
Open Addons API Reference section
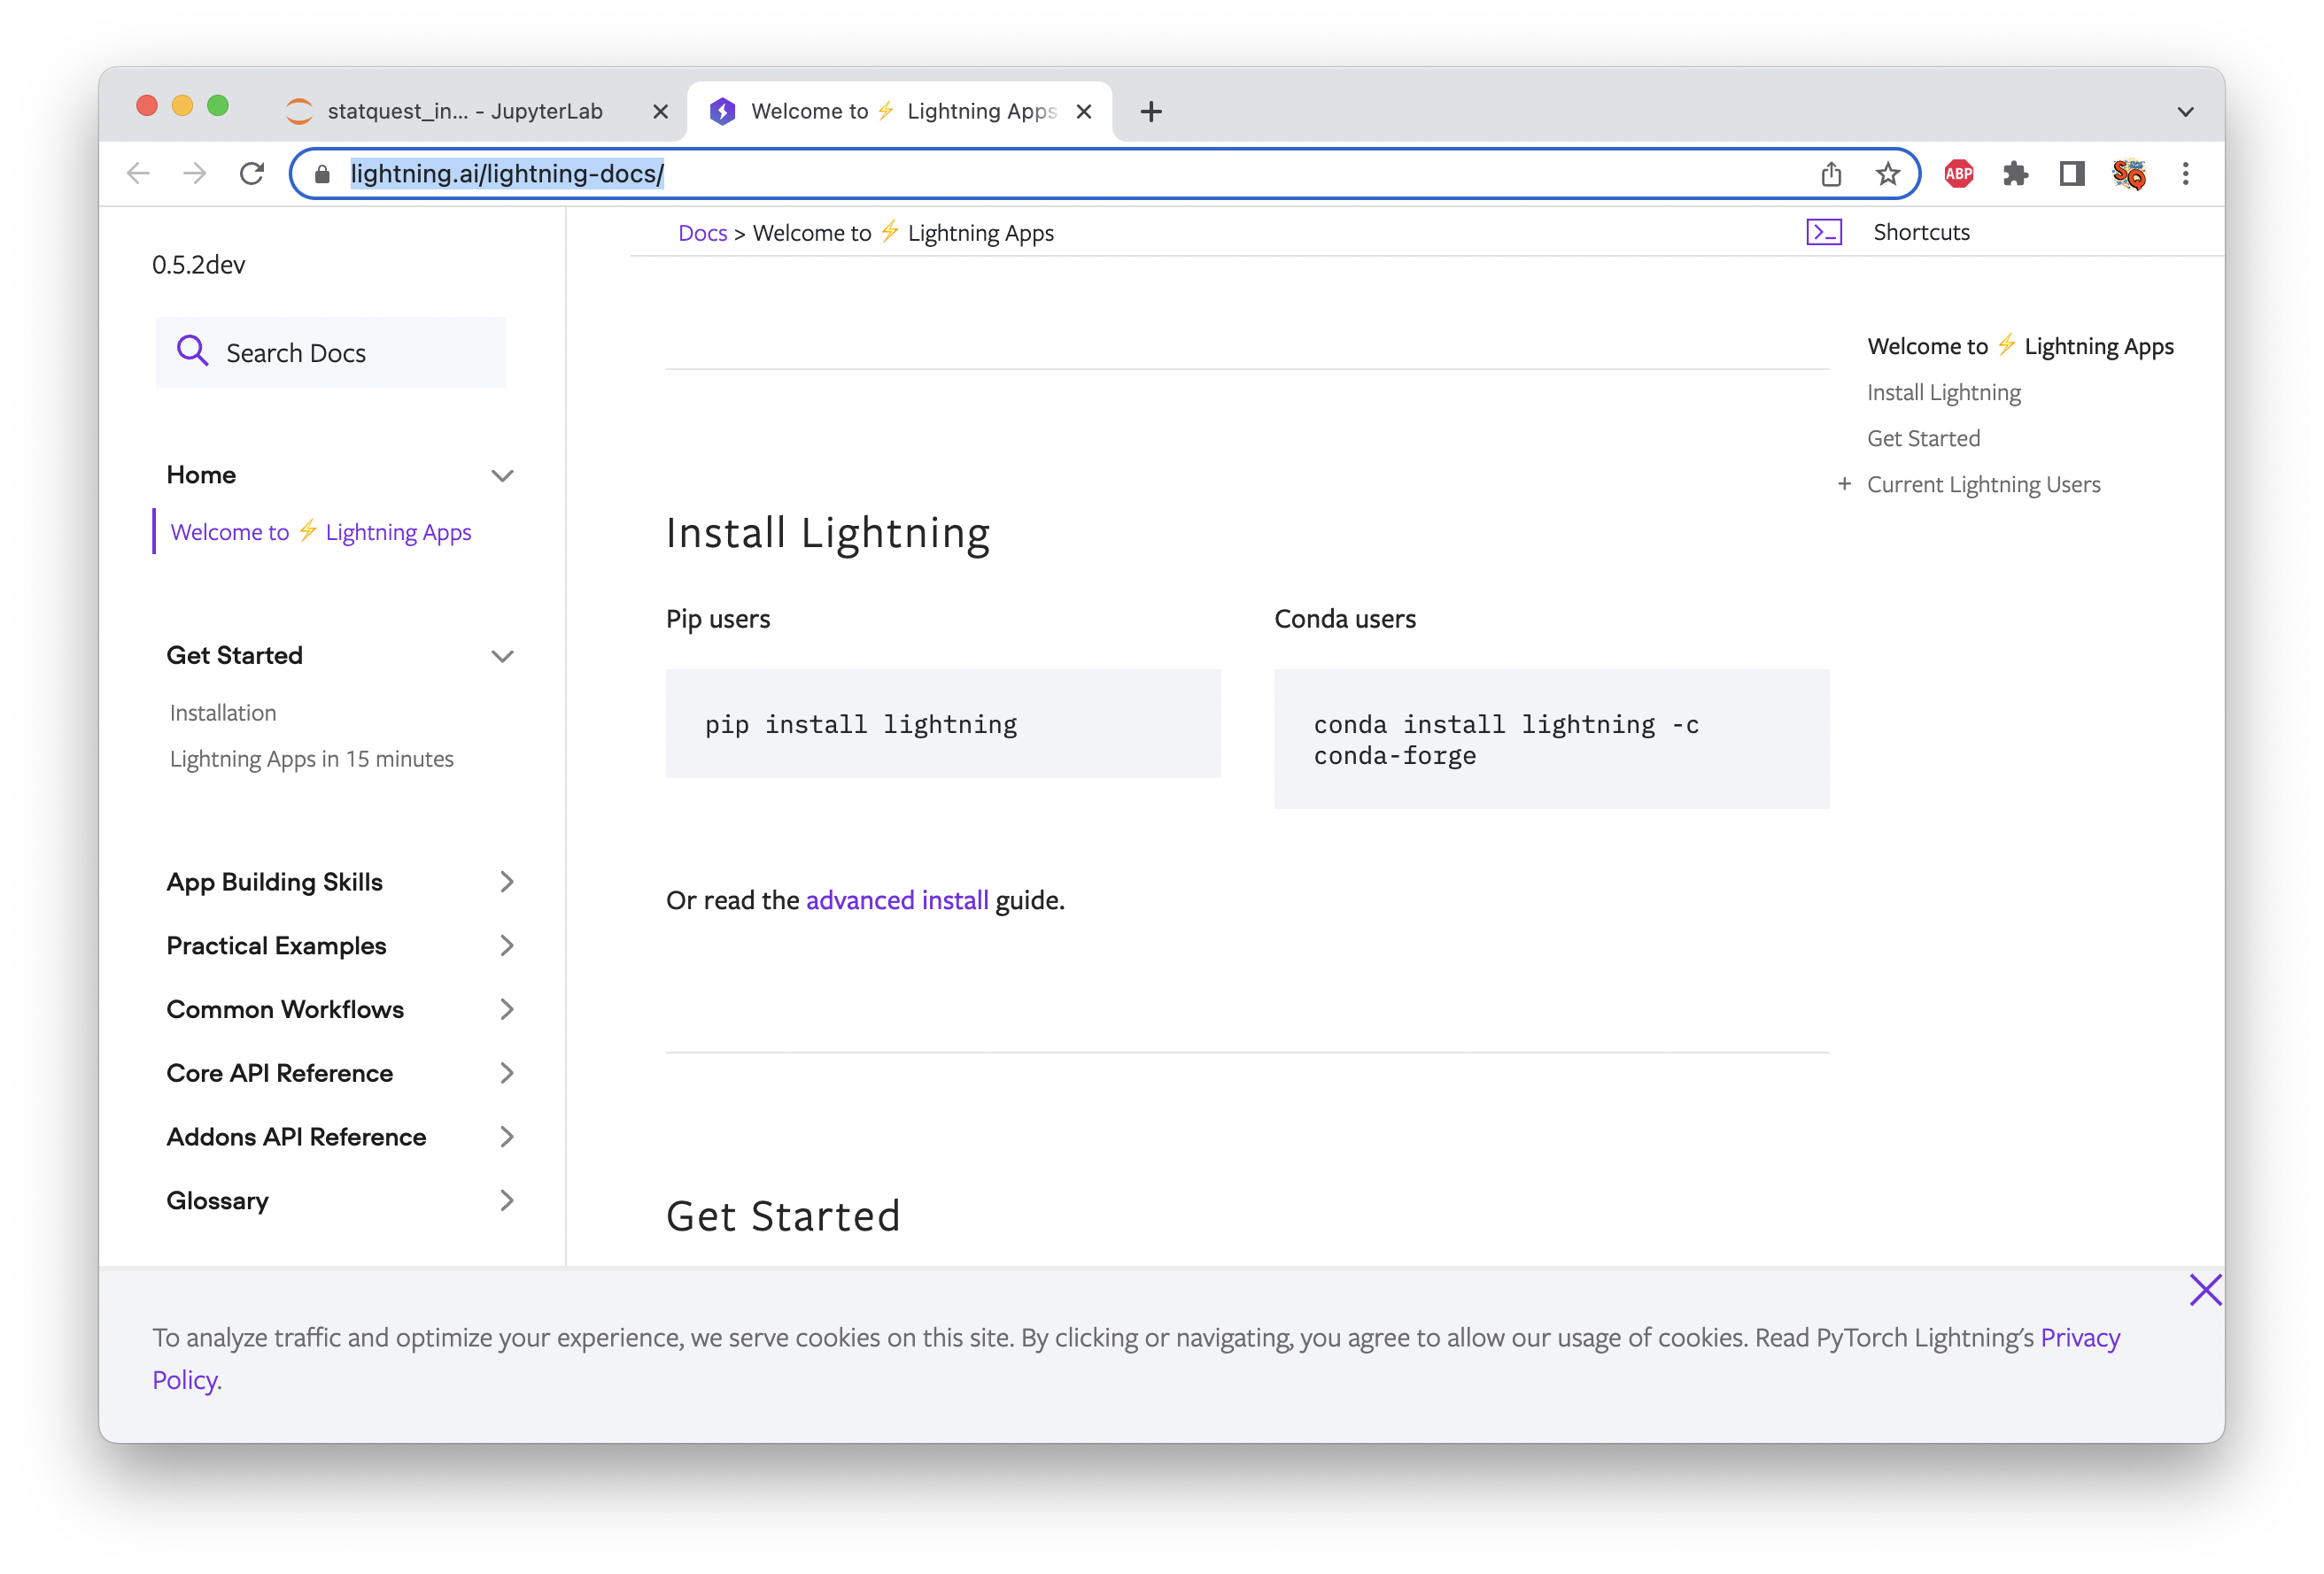coord(297,1137)
